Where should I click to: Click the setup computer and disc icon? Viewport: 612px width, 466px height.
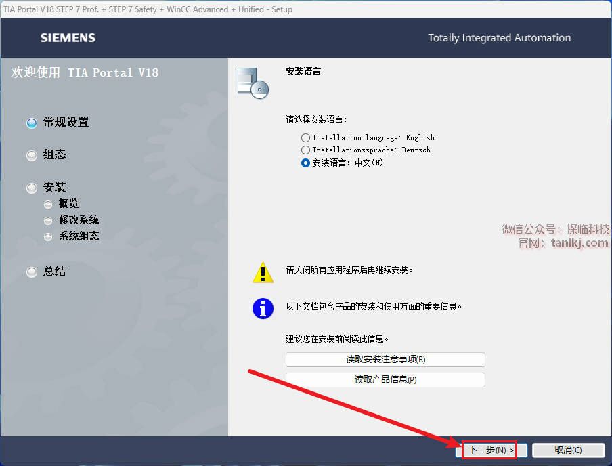[x=253, y=83]
